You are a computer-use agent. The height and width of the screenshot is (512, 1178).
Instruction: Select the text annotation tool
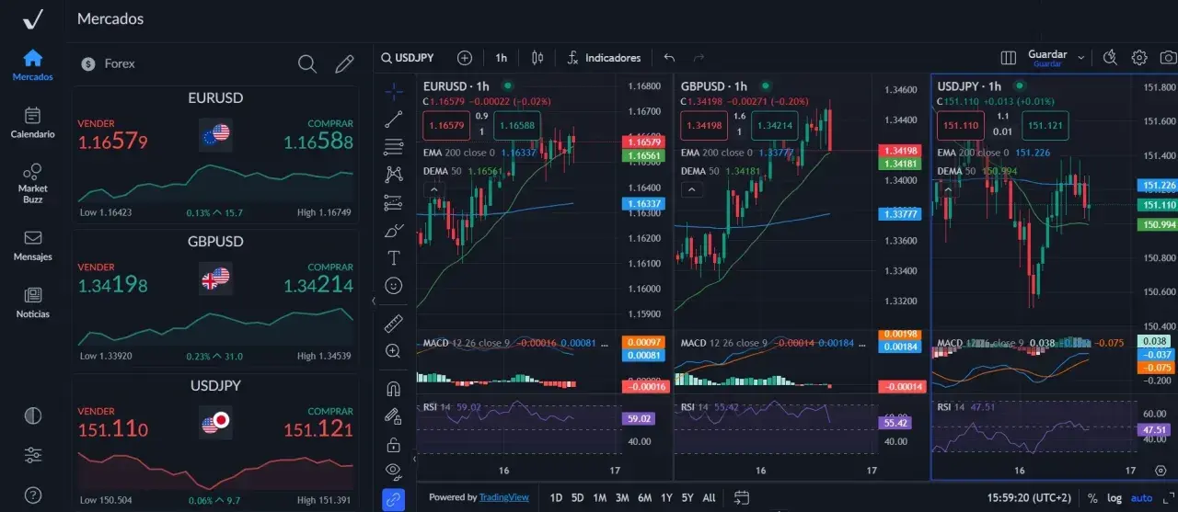point(394,257)
